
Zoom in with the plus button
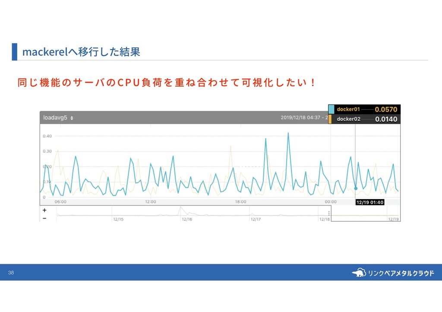coord(44,210)
